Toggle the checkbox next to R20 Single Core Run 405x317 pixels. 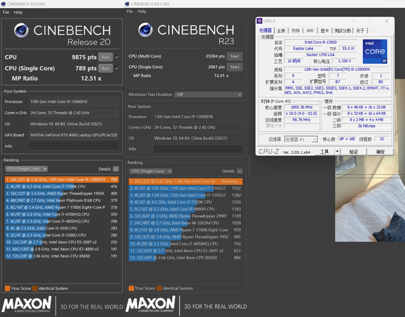117,68
